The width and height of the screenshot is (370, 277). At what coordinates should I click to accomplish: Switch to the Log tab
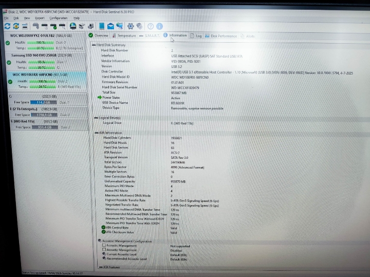[x=196, y=36]
